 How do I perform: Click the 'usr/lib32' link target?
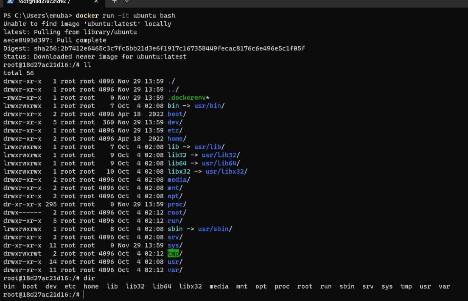pyautogui.click(x=219, y=155)
